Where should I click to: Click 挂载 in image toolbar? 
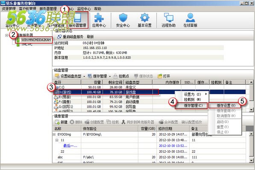click(112, 122)
